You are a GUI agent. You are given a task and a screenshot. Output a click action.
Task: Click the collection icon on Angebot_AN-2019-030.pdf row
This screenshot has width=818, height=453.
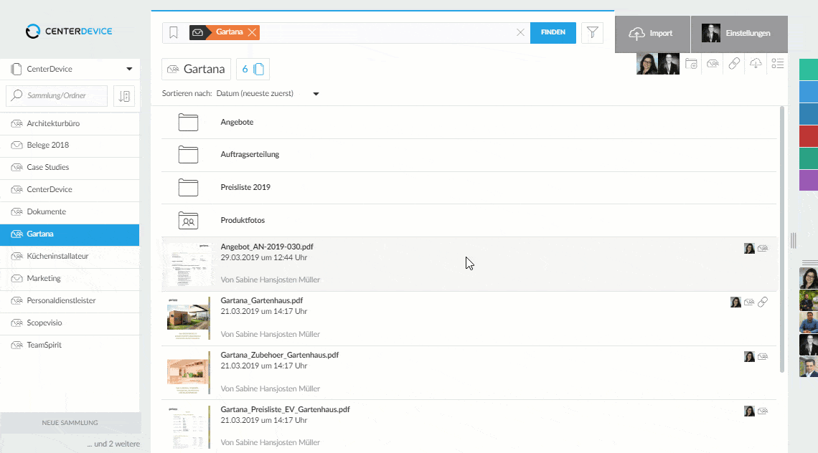pyautogui.click(x=763, y=248)
